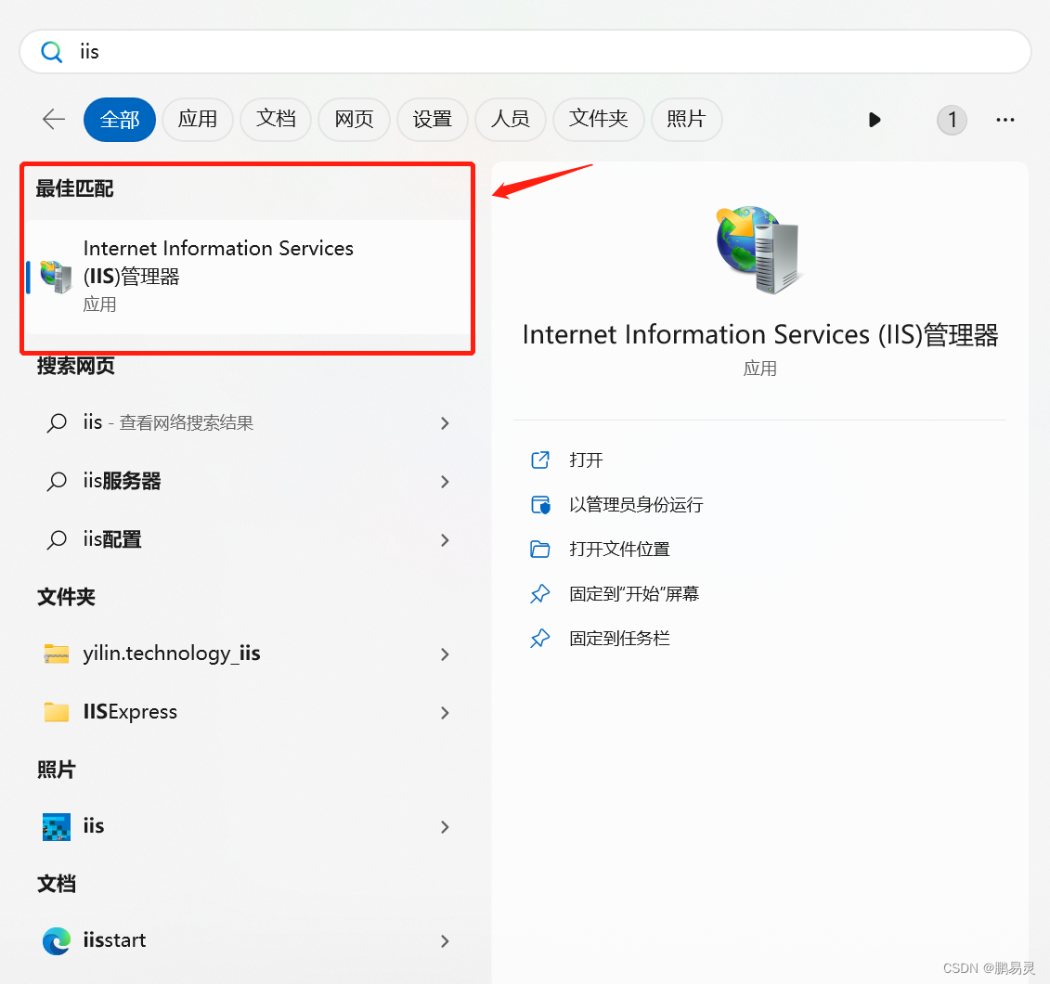Viewport: 1050px width, 984px height.
Task: Click the pin icon for 固定到任务栏
Action: click(x=540, y=638)
